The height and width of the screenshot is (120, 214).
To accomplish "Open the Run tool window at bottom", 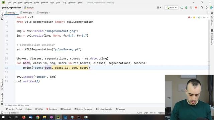I will click(x=28, y=109).
